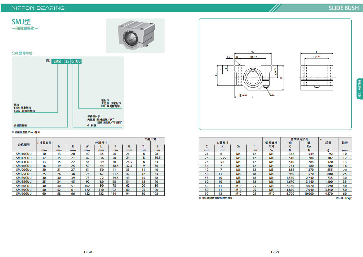
Task: Select the SMJ30GUU model row
Action: (x=88, y=178)
